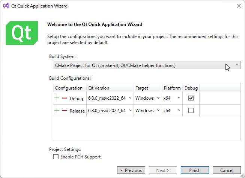
Task: Click the Finish button
Action: [195, 170]
